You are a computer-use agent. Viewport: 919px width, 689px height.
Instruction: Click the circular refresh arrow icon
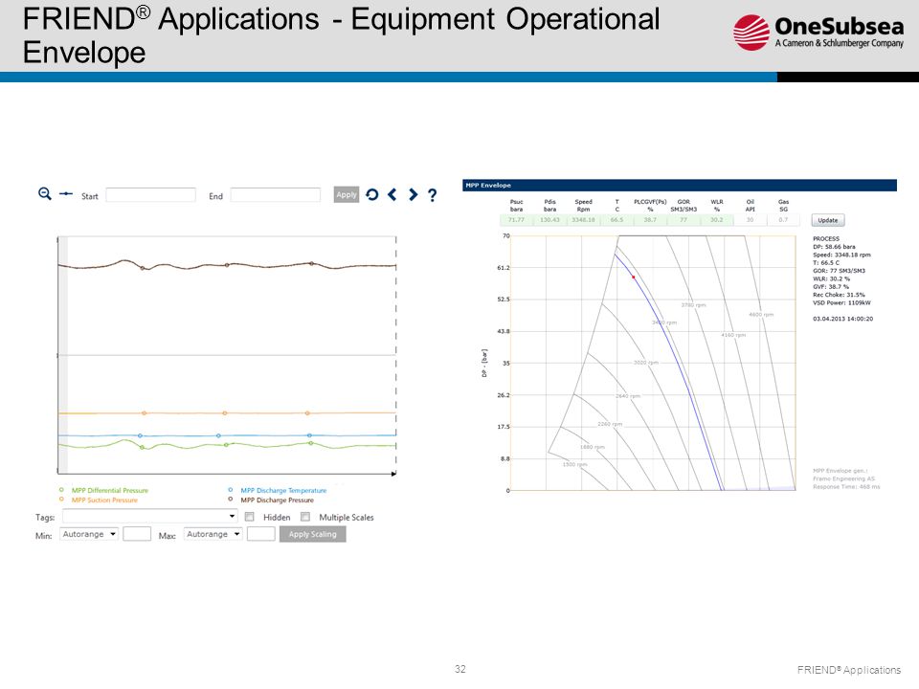[371, 194]
